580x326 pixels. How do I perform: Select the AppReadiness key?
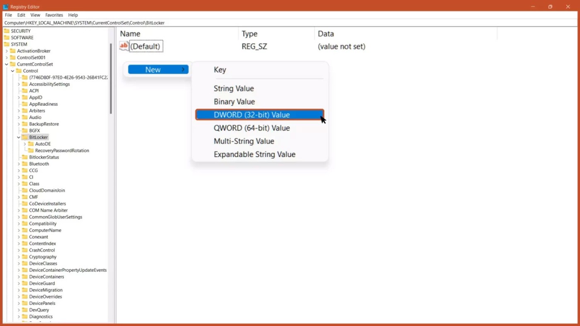pyautogui.click(x=43, y=104)
